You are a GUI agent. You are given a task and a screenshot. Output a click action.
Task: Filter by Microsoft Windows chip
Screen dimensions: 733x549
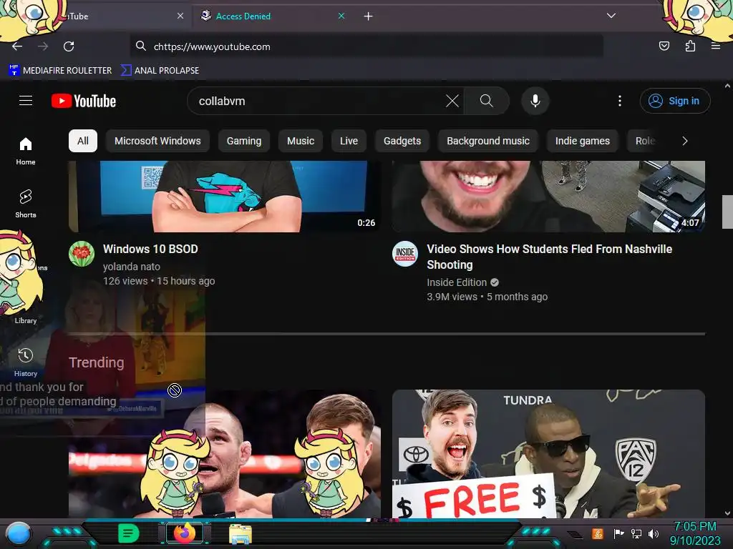pos(157,141)
